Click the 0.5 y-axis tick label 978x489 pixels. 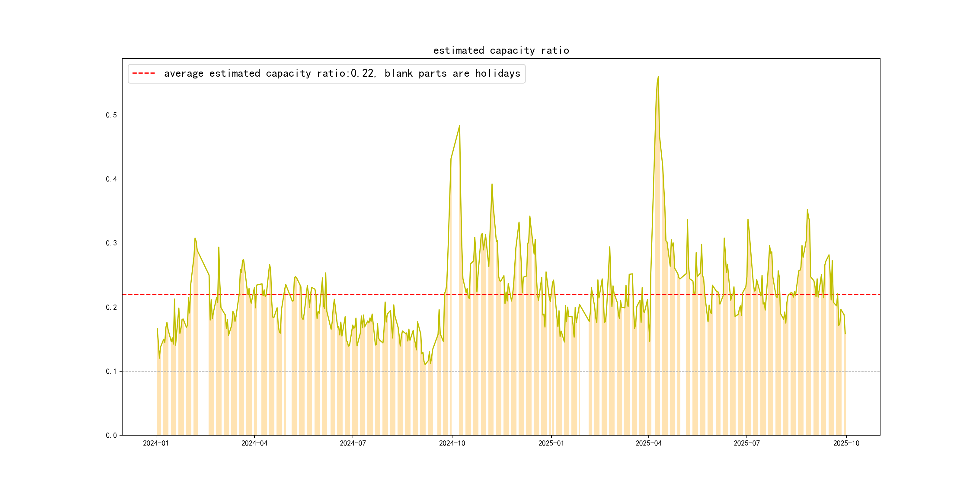pos(111,115)
